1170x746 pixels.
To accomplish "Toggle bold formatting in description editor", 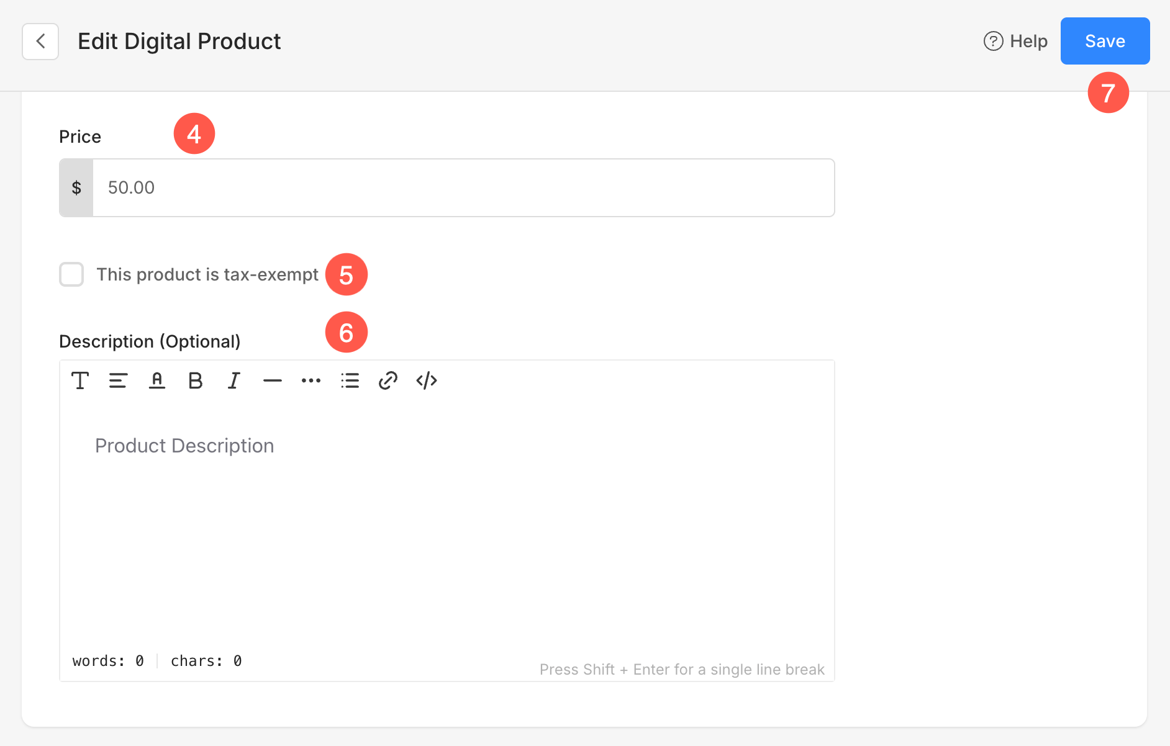I will 196,380.
